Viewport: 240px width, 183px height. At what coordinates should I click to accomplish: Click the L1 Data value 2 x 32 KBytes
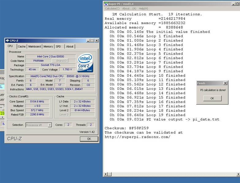[x=82, y=101]
